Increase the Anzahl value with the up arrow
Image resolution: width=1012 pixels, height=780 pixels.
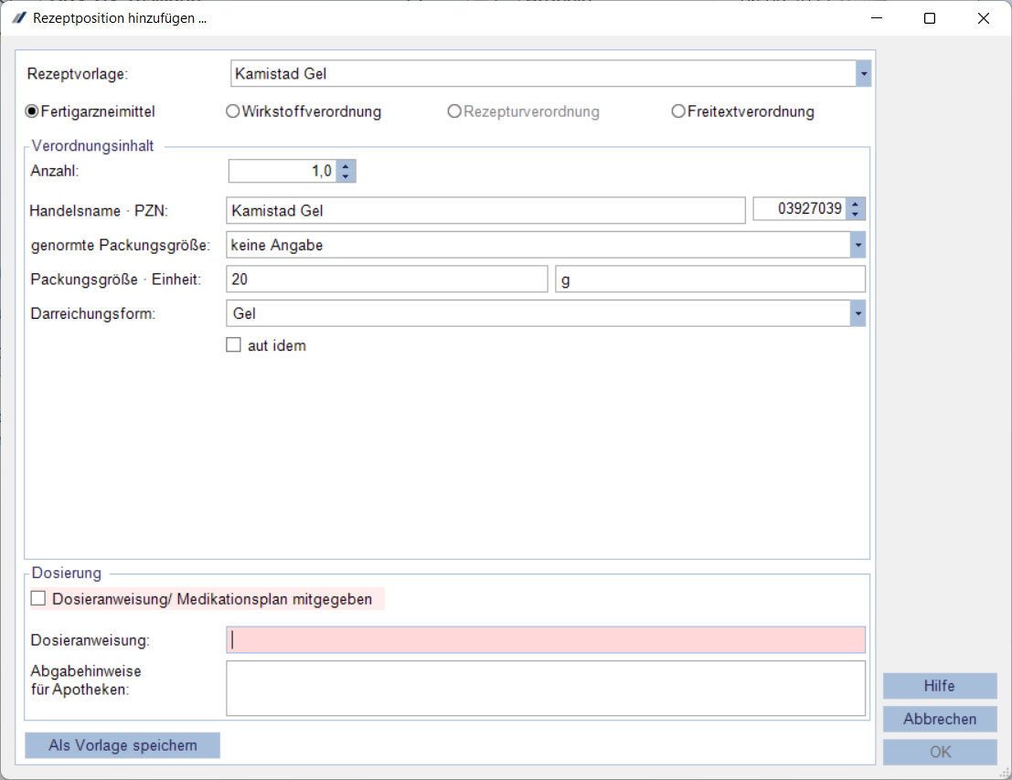point(346,165)
